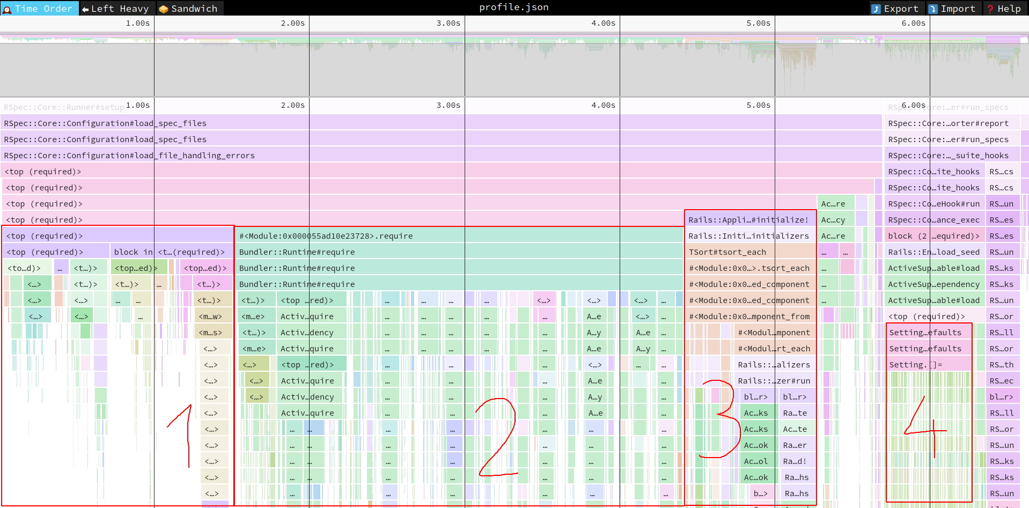Click the red Help question mark icon

pos(990,9)
